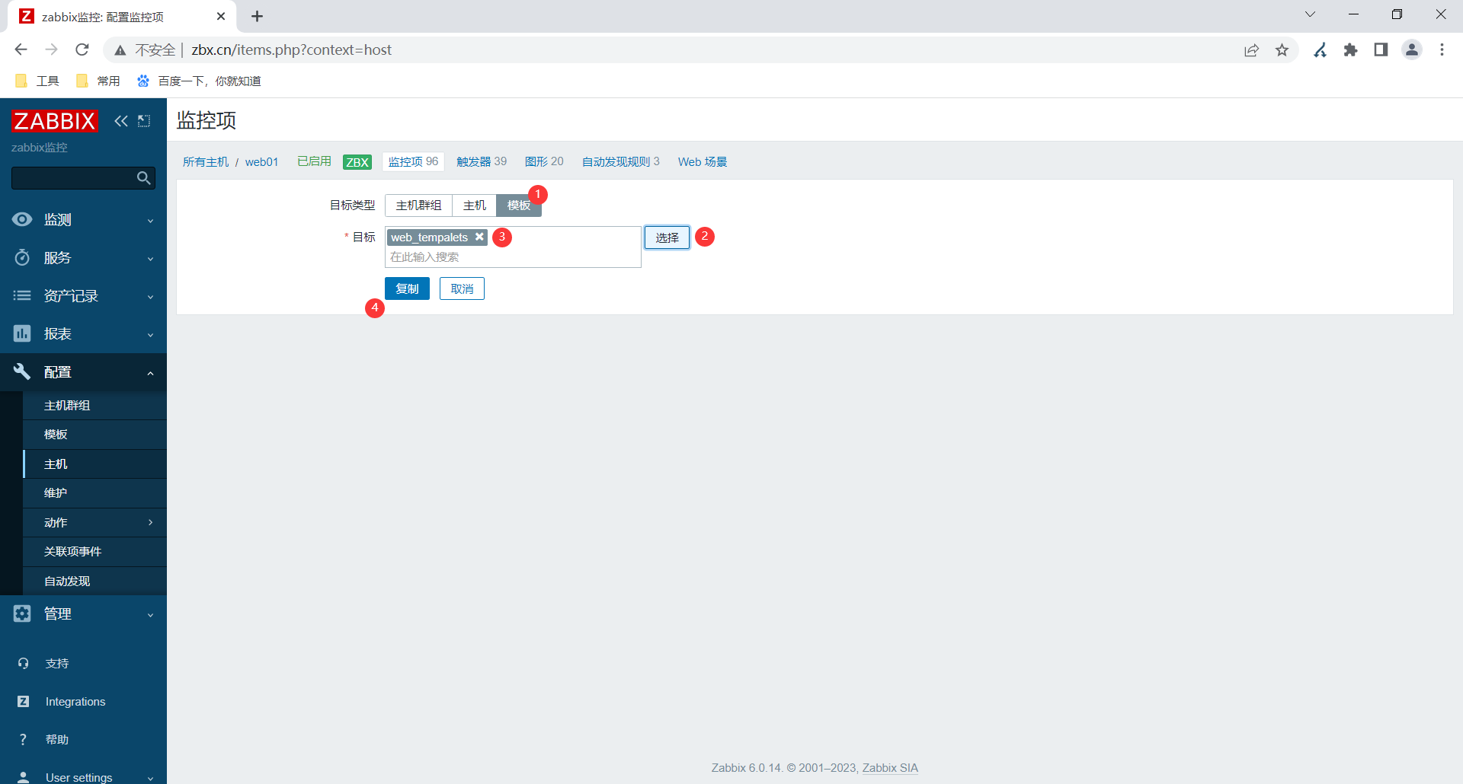This screenshot has height=784, width=1463.
Task: Click the chart icon for 报表
Action: 22,333
